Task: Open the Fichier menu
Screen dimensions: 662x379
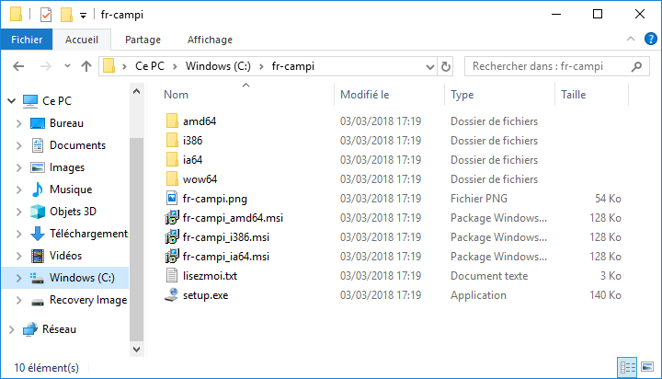Action: pos(27,40)
